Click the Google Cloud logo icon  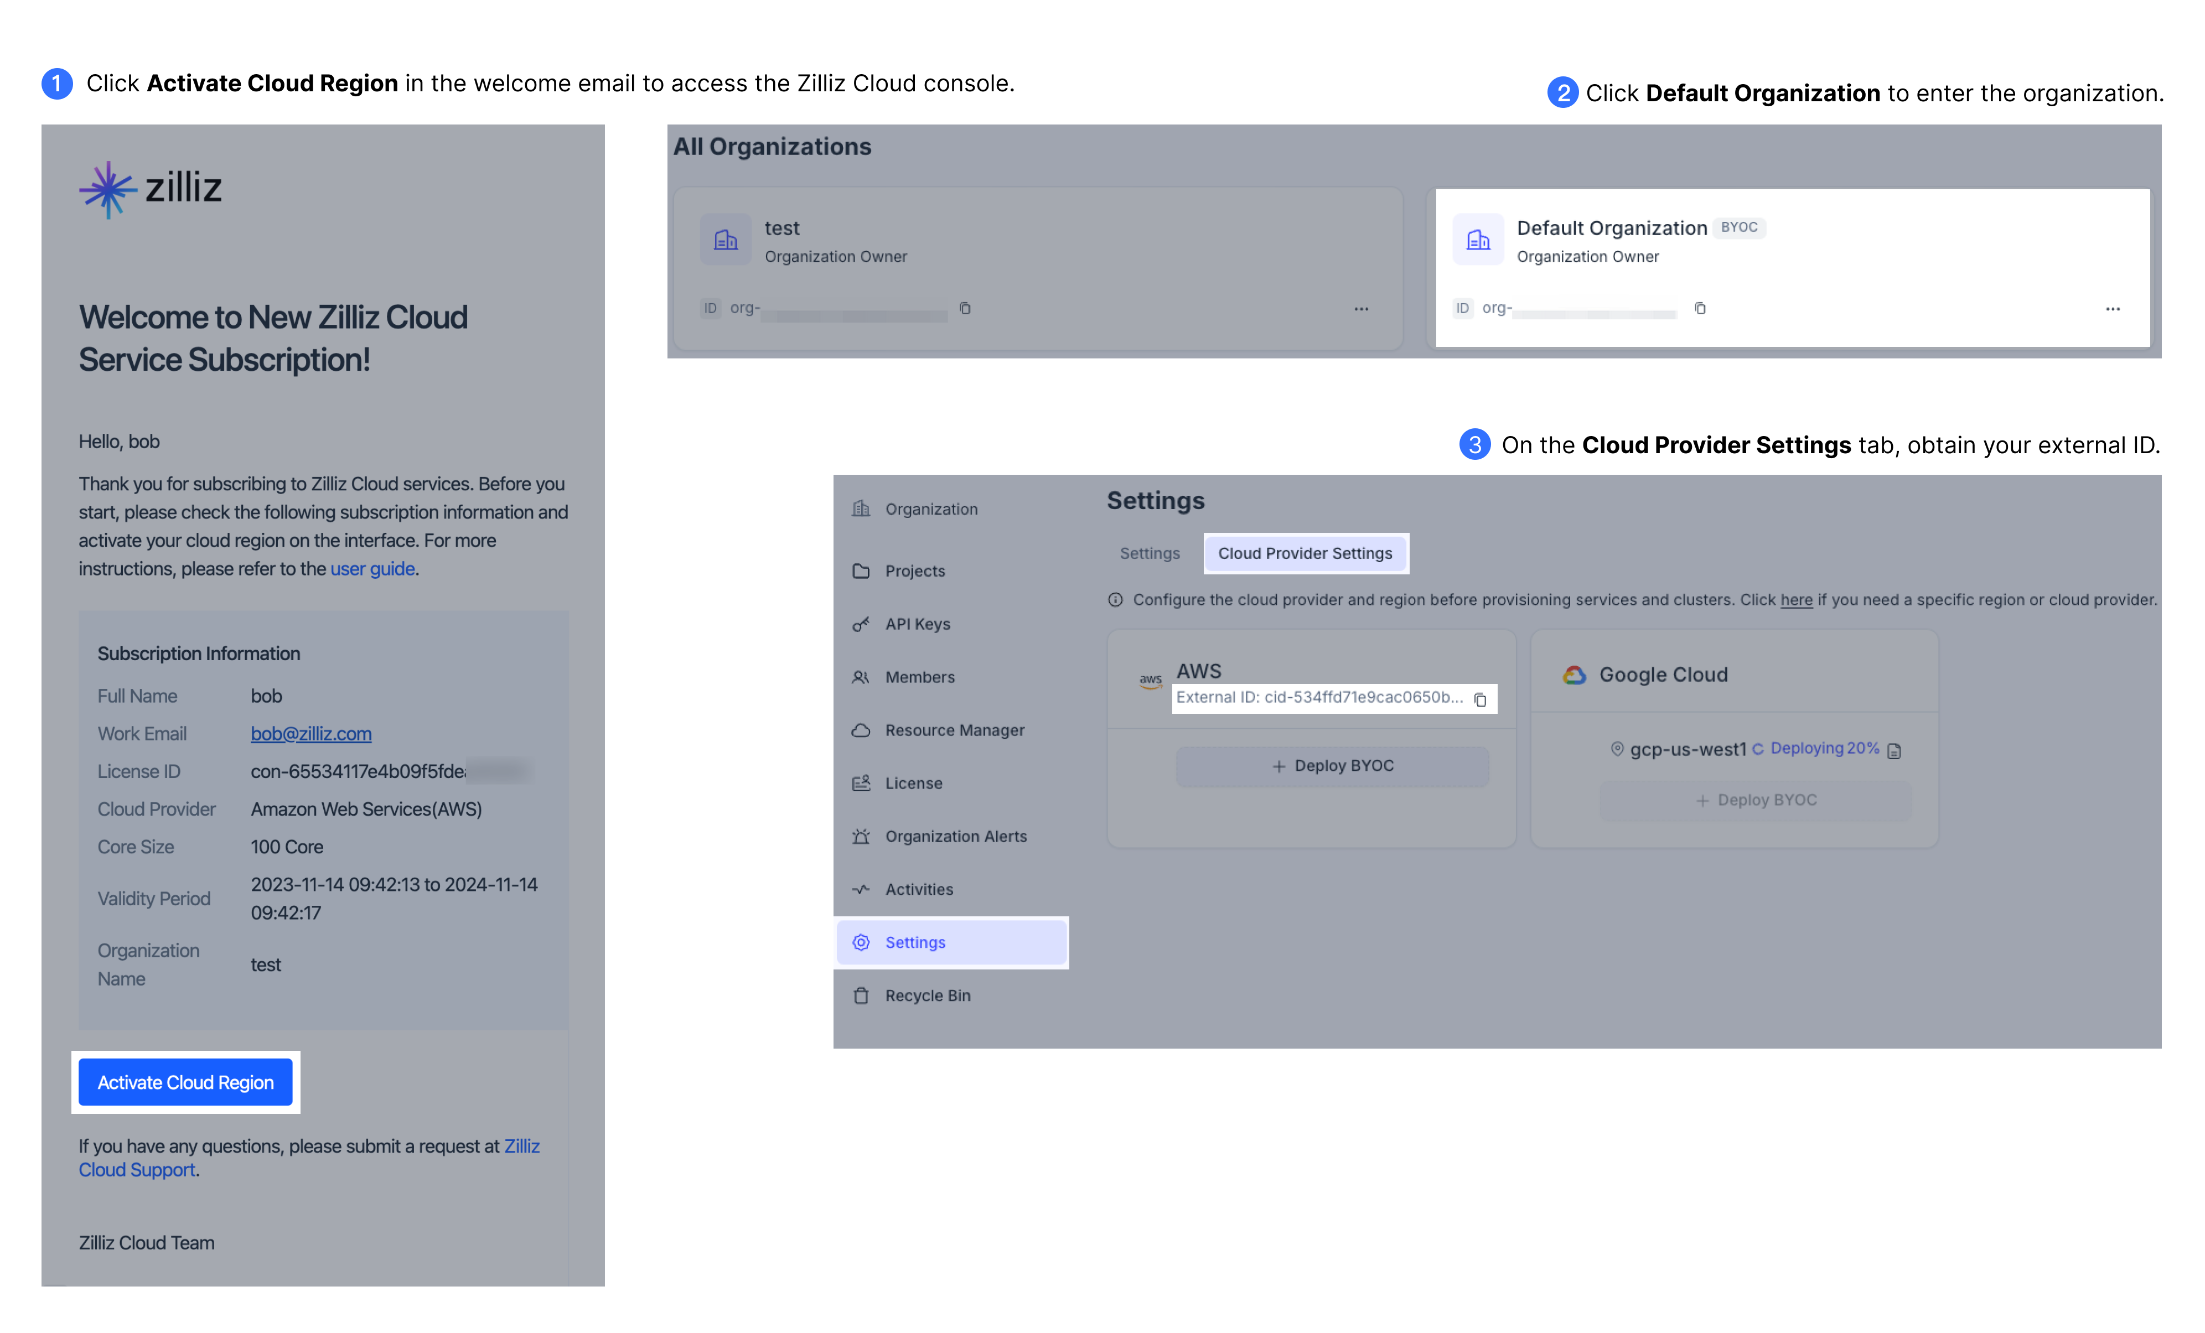[x=1574, y=675]
